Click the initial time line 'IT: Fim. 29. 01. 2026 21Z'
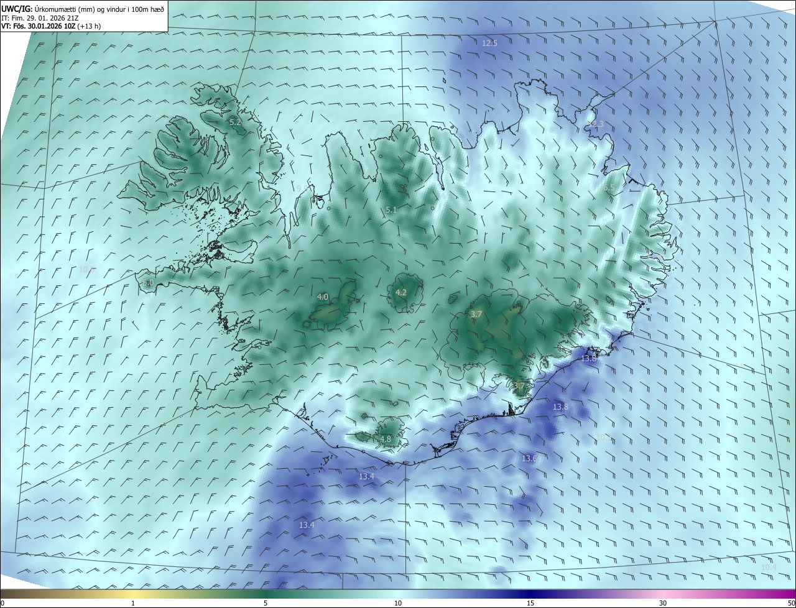This screenshot has height=608, width=796. 39,18
